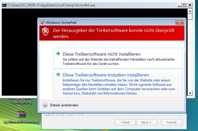Click console scrollbar up arrow

pos(190,11)
